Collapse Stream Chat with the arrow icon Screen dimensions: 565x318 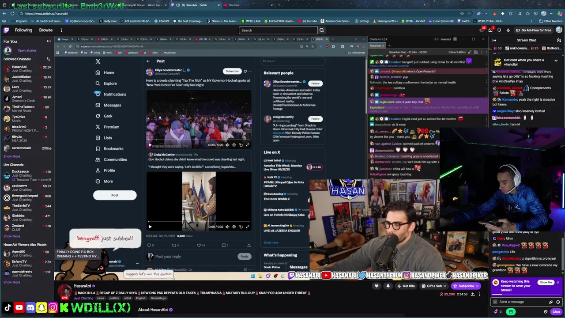494,40
